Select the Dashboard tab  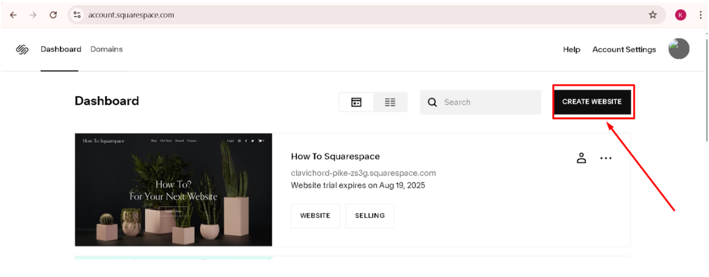(x=61, y=49)
